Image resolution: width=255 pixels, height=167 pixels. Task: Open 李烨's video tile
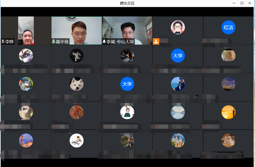point(26,29)
